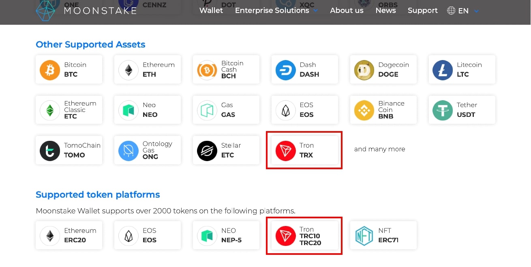Select the Ontology Gas ONG icon
This screenshot has width=531, height=267.
click(x=128, y=150)
